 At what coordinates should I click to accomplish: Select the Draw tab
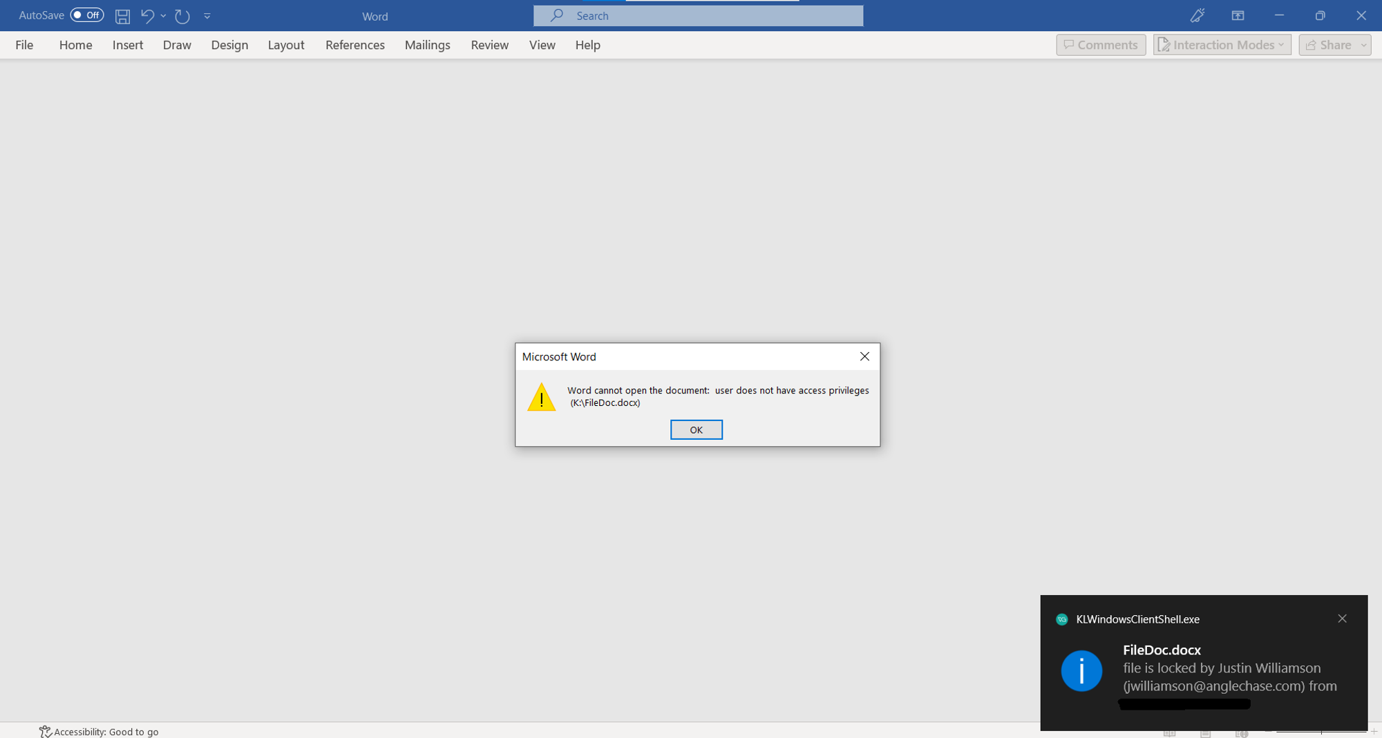(x=177, y=45)
